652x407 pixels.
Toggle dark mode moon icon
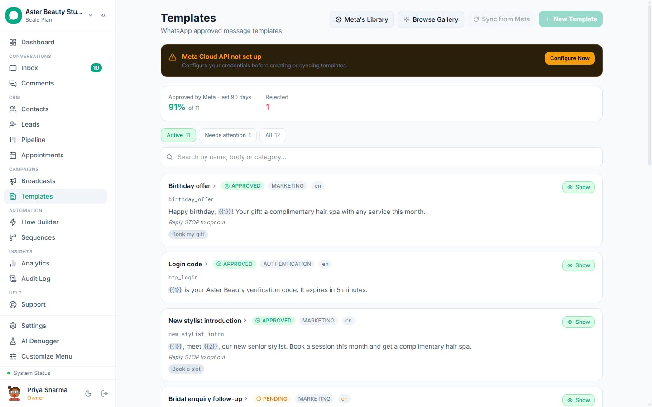click(88, 393)
